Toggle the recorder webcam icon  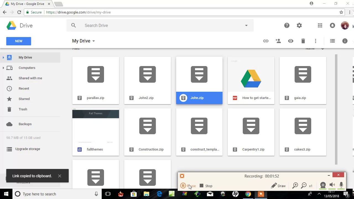tap(323, 185)
